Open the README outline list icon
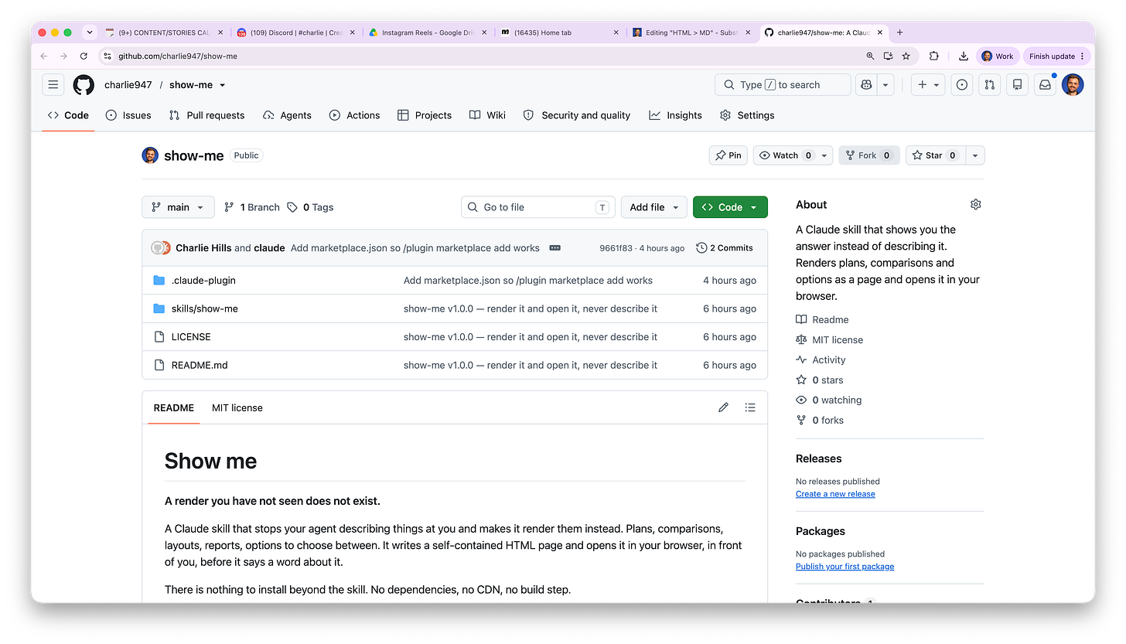Image resolution: width=1126 pixels, height=644 pixels. click(x=749, y=407)
